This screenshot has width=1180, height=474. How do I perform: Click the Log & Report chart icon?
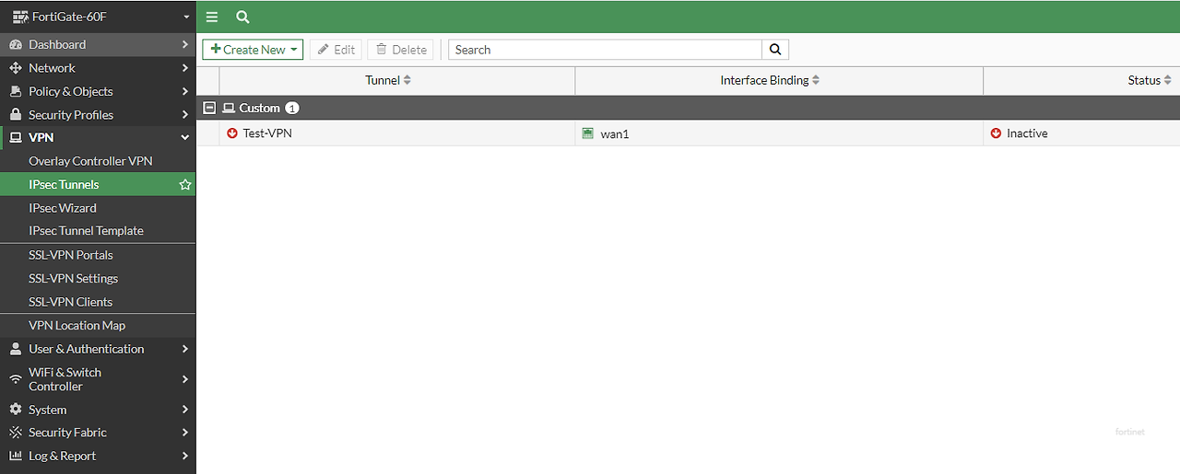(x=16, y=456)
